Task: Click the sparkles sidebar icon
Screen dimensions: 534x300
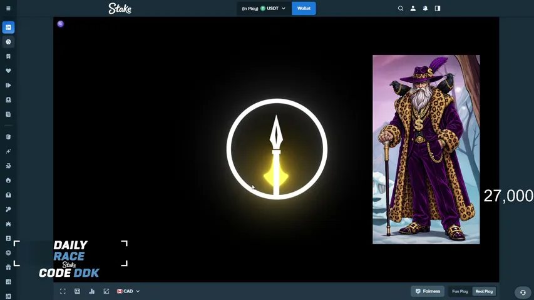Action: click(x=8, y=151)
